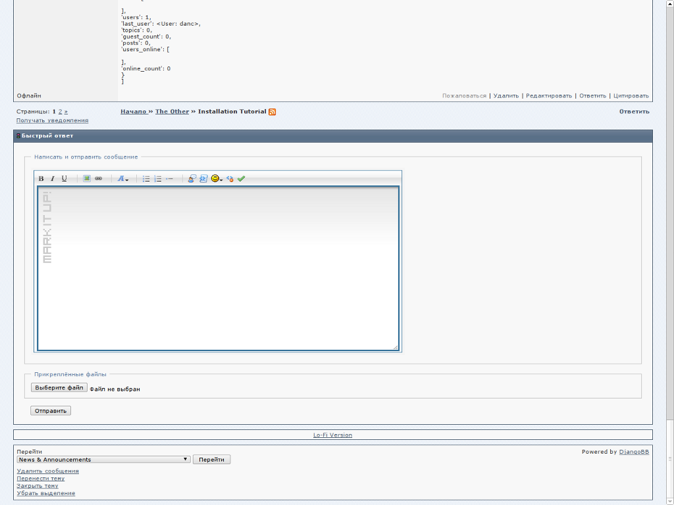Open the smiley emoticons dropdown
The height and width of the screenshot is (505, 674).
217,178
